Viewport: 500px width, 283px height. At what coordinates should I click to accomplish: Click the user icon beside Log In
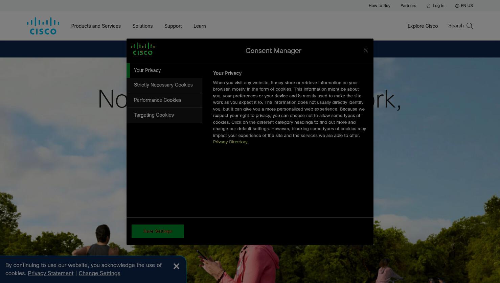pyautogui.click(x=428, y=6)
